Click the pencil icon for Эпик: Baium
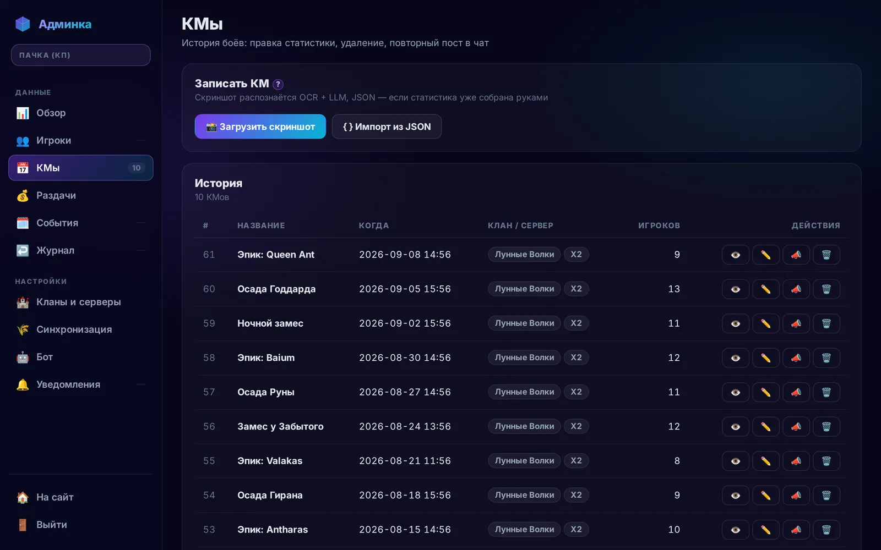Image resolution: width=881 pixels, height=550 pixels. click(765, 358)
